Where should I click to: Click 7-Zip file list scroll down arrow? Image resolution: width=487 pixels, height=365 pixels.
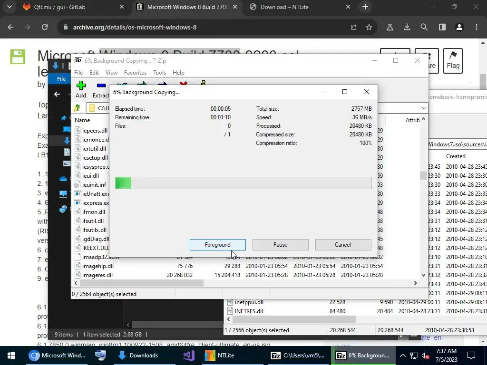(x=423, y=275)
